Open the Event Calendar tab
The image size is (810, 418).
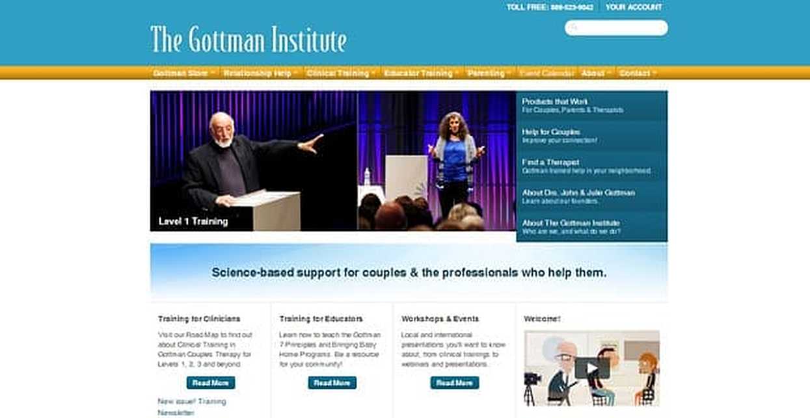(x=546, y=73)
